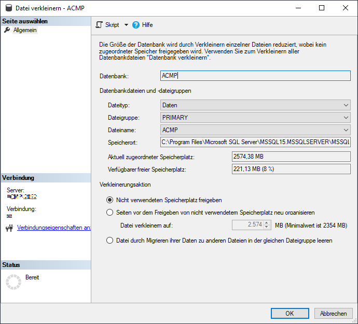The image size is (358, 324).
Task: Click the Bereit status spinner icon
Action: [x=13, y=281]
